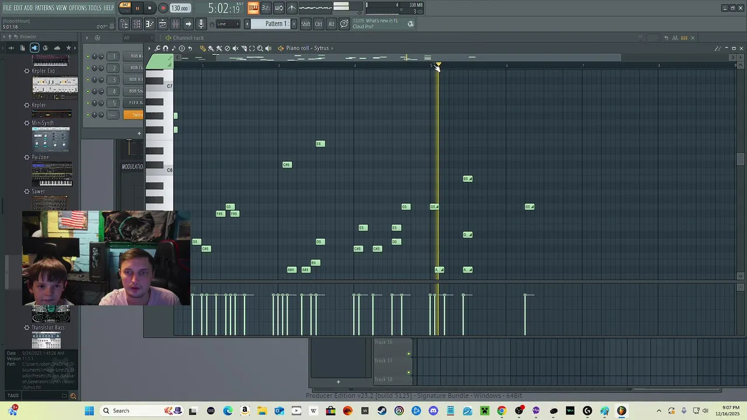Adjust the pan knob for channel 3

click(x=94, y=79)
